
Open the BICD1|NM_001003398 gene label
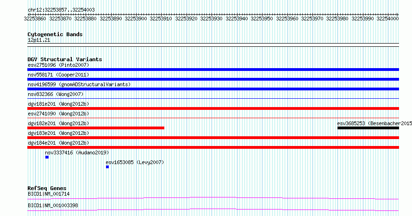point(53,205)
